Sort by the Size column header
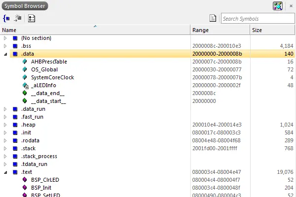This screenshot has height=197, width=296. pyautogui.click(x=273, y=30)
